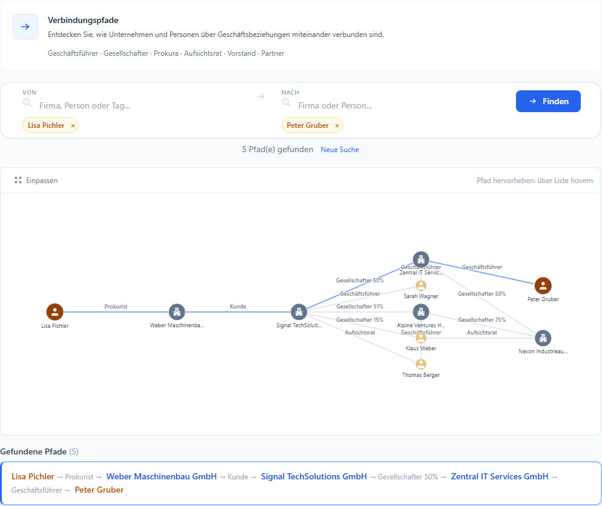Image resolution: width=602 pixels, height=506 pixels.
Task: Open Weber Maschinenbau GmbH link in path list
Action: pyautogui.click(x=161, y=476)
